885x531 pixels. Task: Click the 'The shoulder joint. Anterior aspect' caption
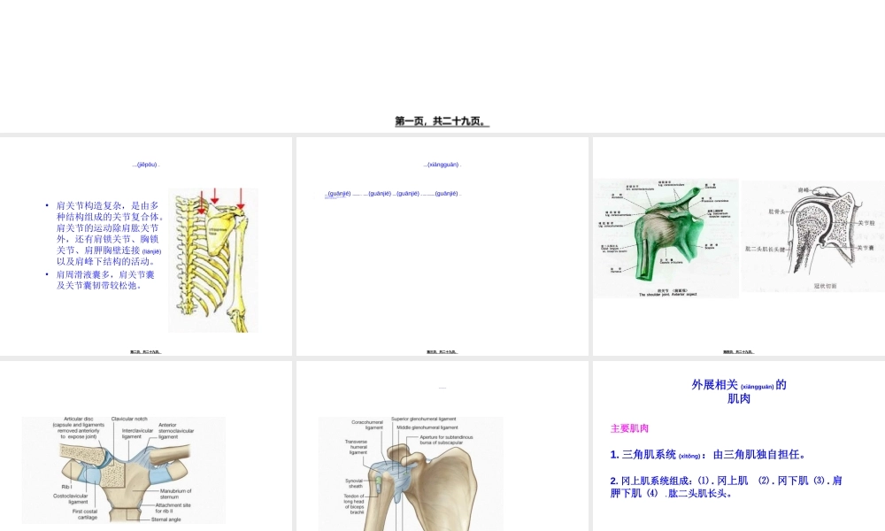669,294
